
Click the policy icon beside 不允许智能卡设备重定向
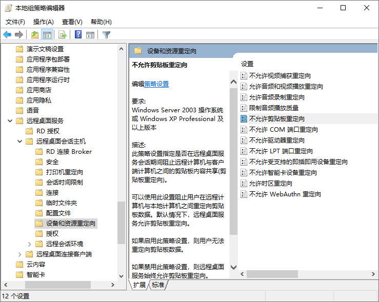(x=244, y=173)
